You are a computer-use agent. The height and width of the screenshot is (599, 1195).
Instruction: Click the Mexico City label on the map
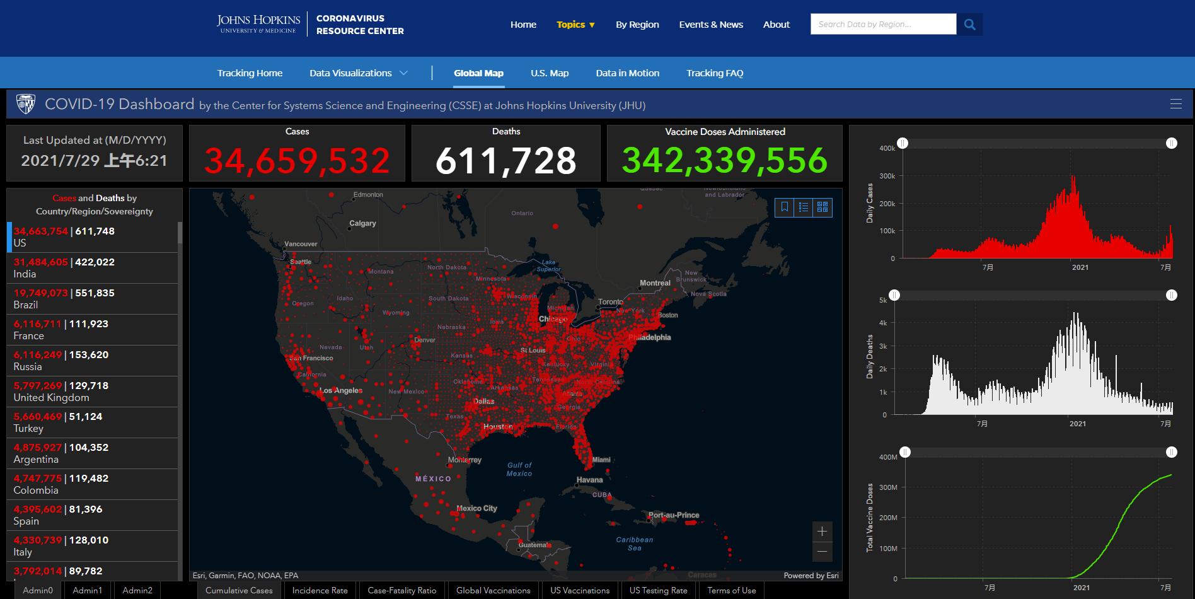pyautogui.click(x=476, y=508)
